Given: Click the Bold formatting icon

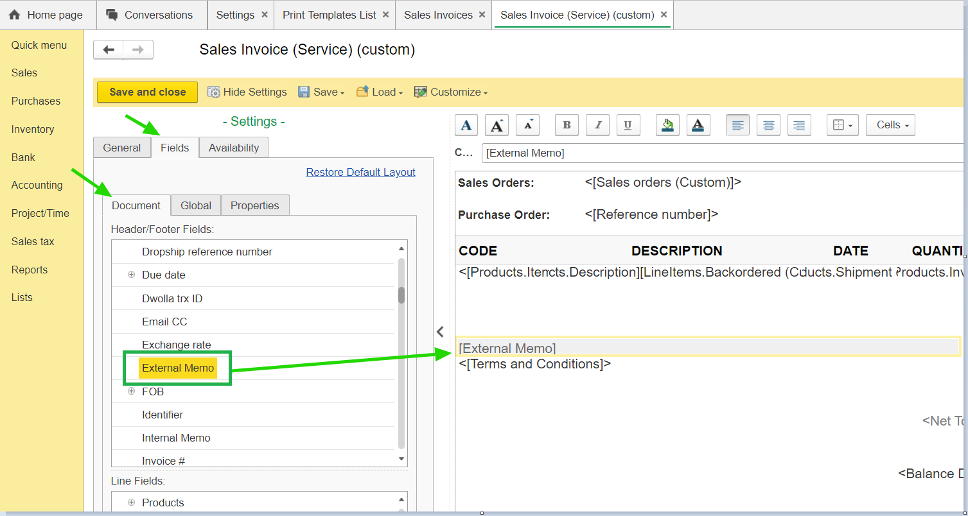Looking at the screenshot, I should click(567, 125).
